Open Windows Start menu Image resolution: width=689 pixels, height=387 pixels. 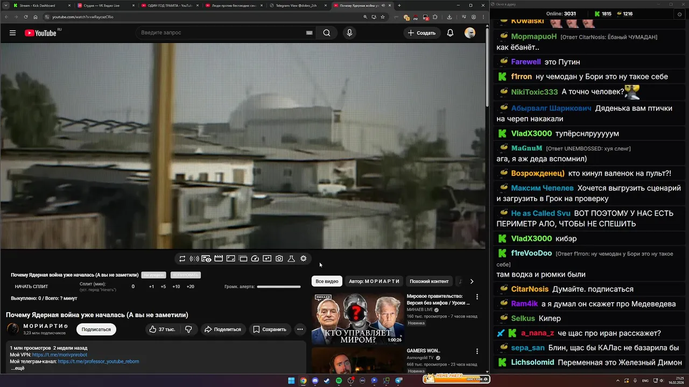tap(291, 381)
